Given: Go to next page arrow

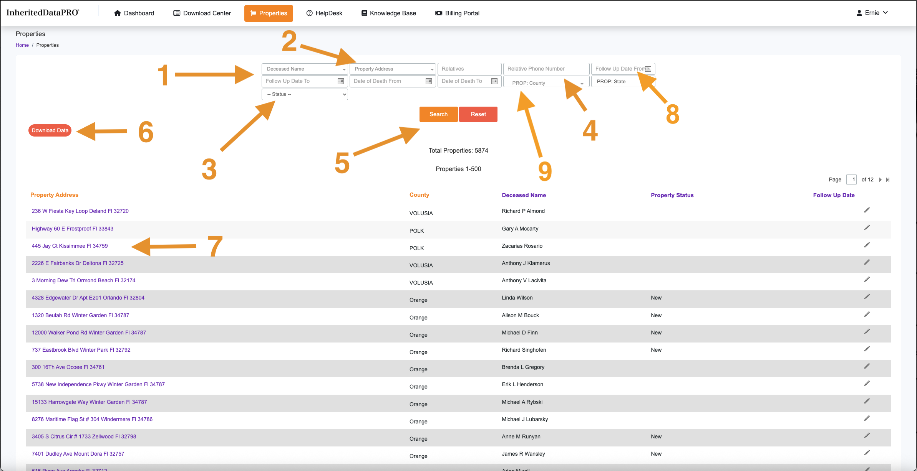Looking at the screenshot, I should click(x=881, y=180).
